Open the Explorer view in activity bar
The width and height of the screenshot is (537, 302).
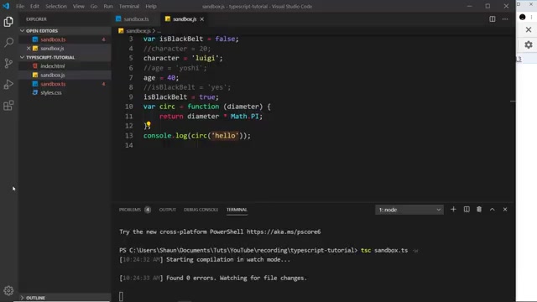click(x=8, y=22)
